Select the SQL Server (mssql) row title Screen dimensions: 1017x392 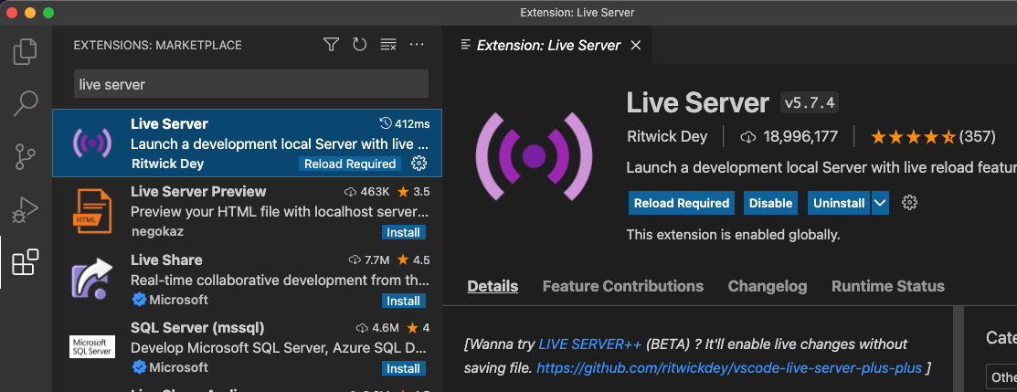[x=197, y=328]
